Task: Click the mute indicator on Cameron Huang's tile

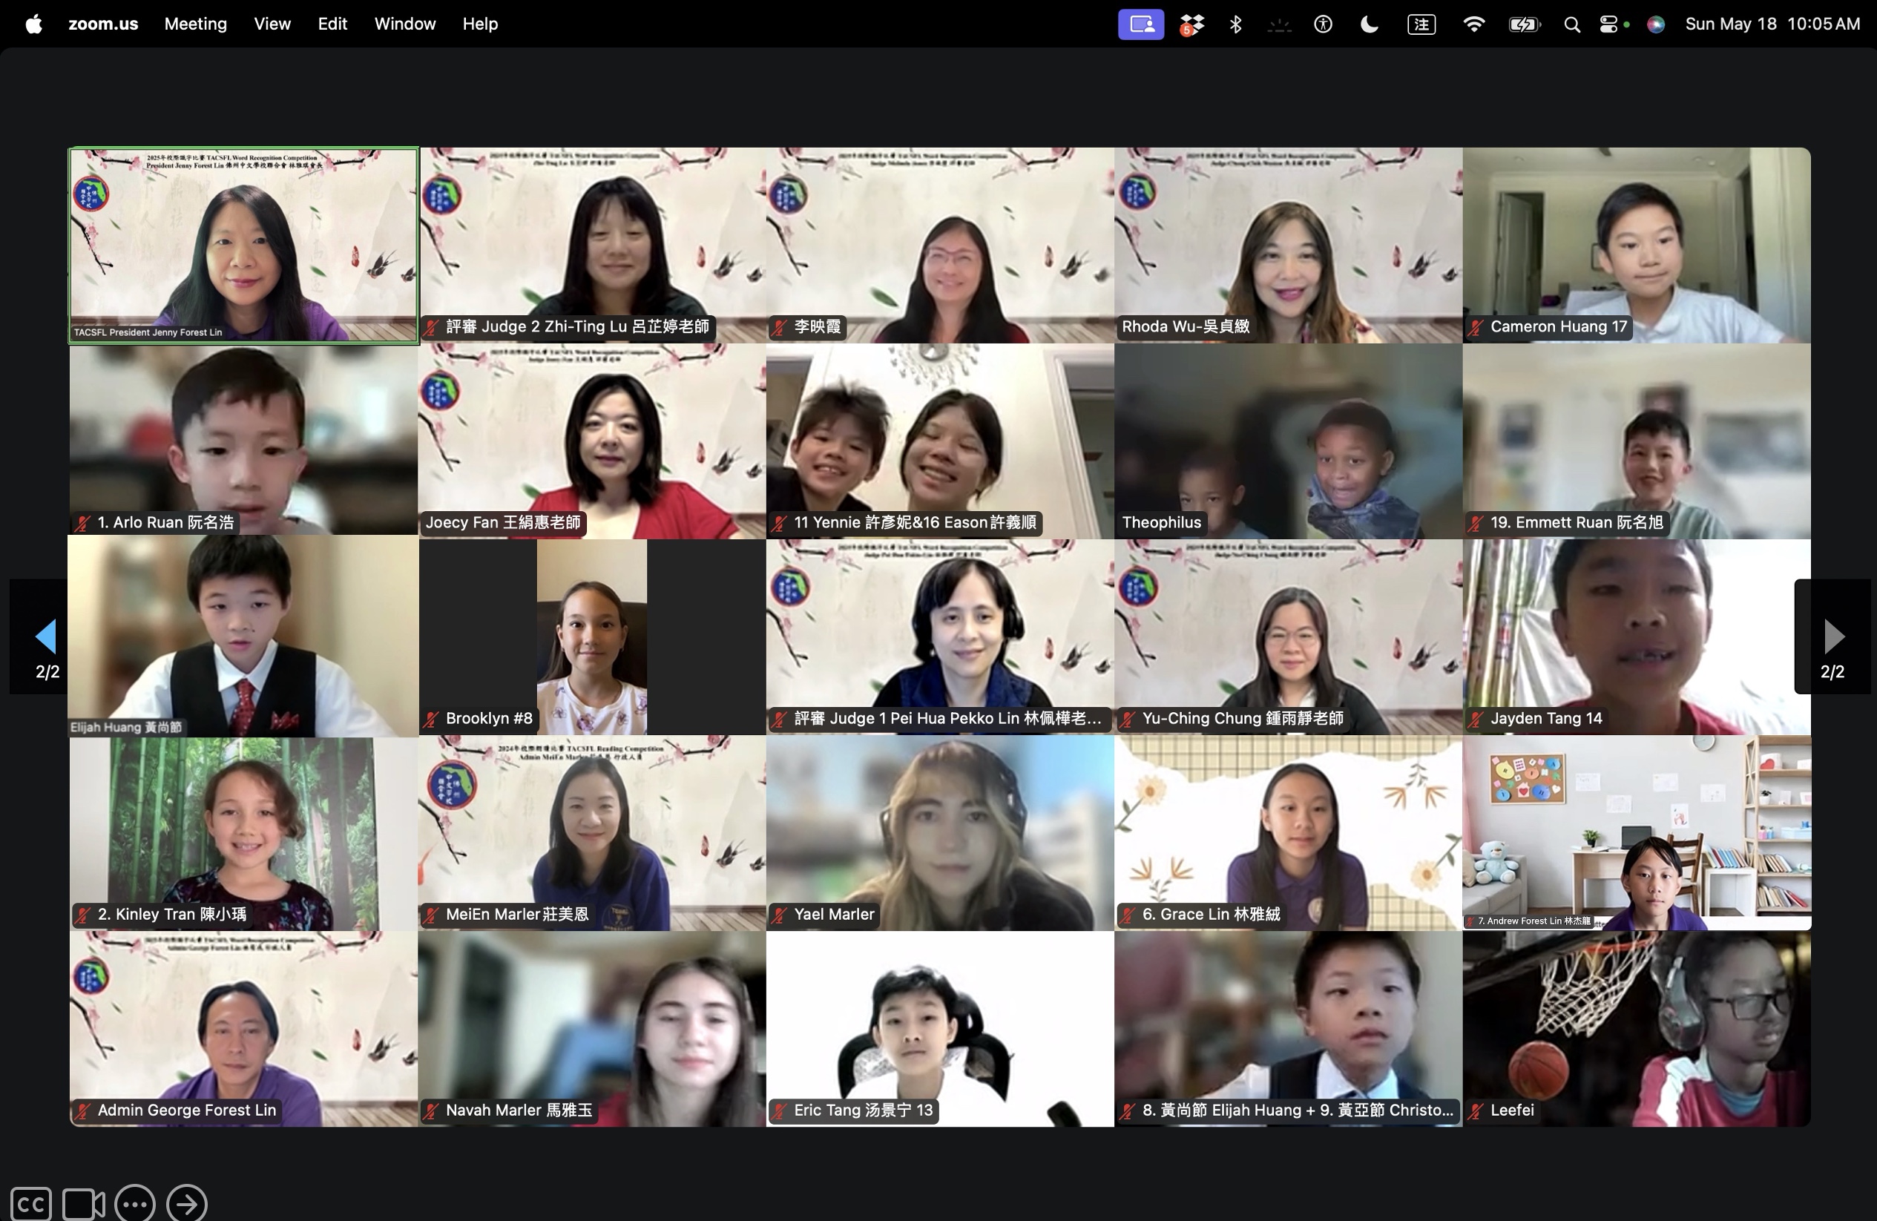Action: pyautogui.click(x=1476, y=326)
